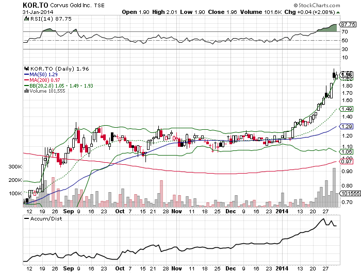
Task: Click the KOR.TO (Daily) 1.96 legend
Action: 60,69
